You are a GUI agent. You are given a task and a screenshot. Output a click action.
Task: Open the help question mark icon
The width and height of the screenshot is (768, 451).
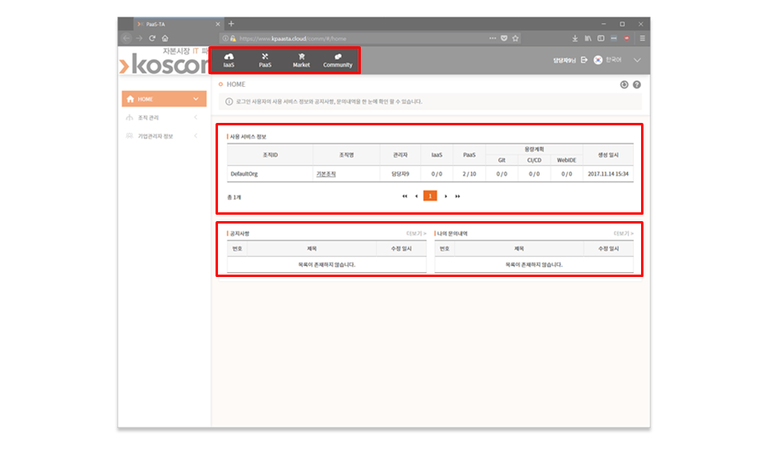(637, 85)
